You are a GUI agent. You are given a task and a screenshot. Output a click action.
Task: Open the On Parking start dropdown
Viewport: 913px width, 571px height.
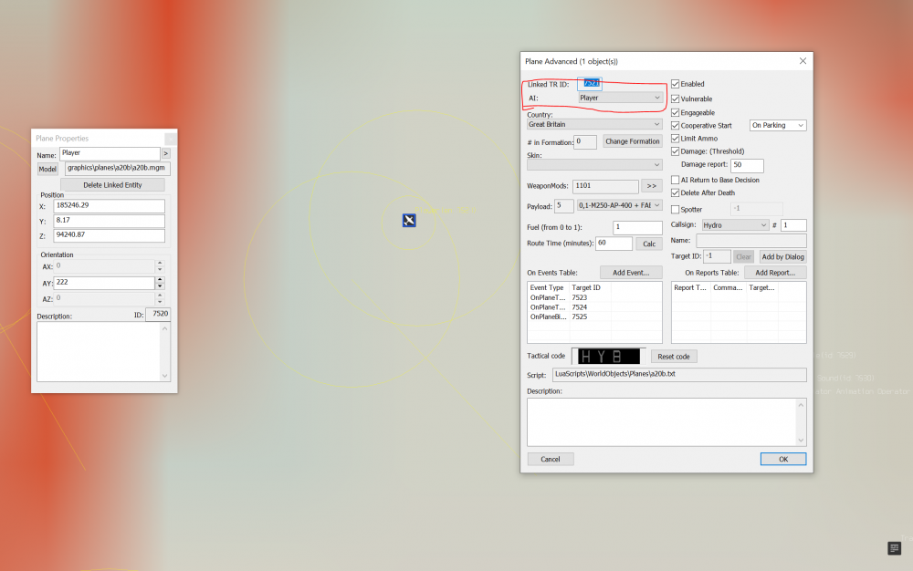tap(778, 125)
